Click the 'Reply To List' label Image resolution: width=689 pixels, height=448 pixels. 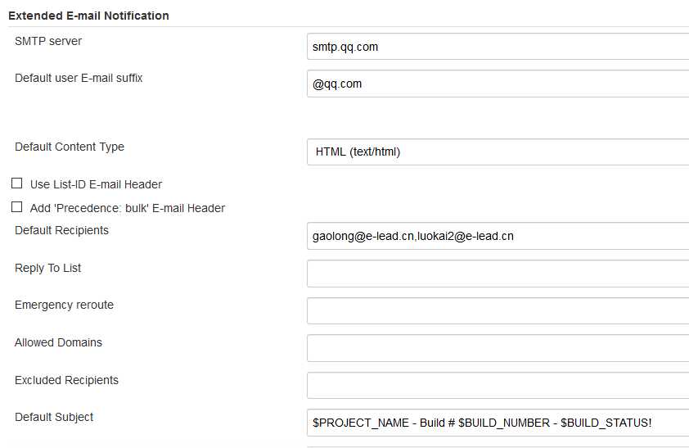tap(47, 268)
